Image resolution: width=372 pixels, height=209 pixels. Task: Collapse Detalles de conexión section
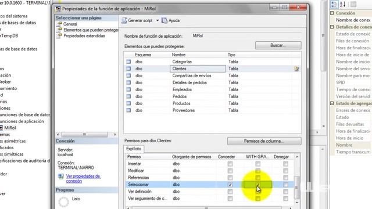coord(332,27)
